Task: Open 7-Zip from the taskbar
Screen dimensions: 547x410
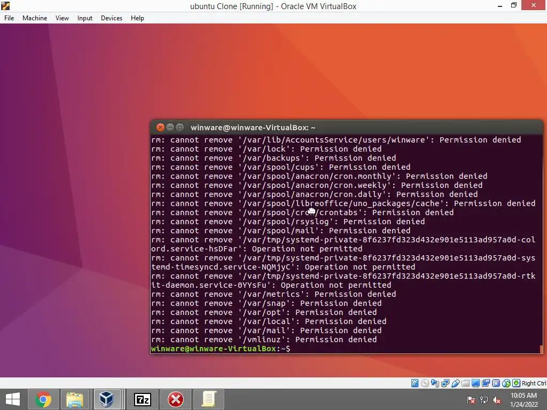Action: click(142, 399)
